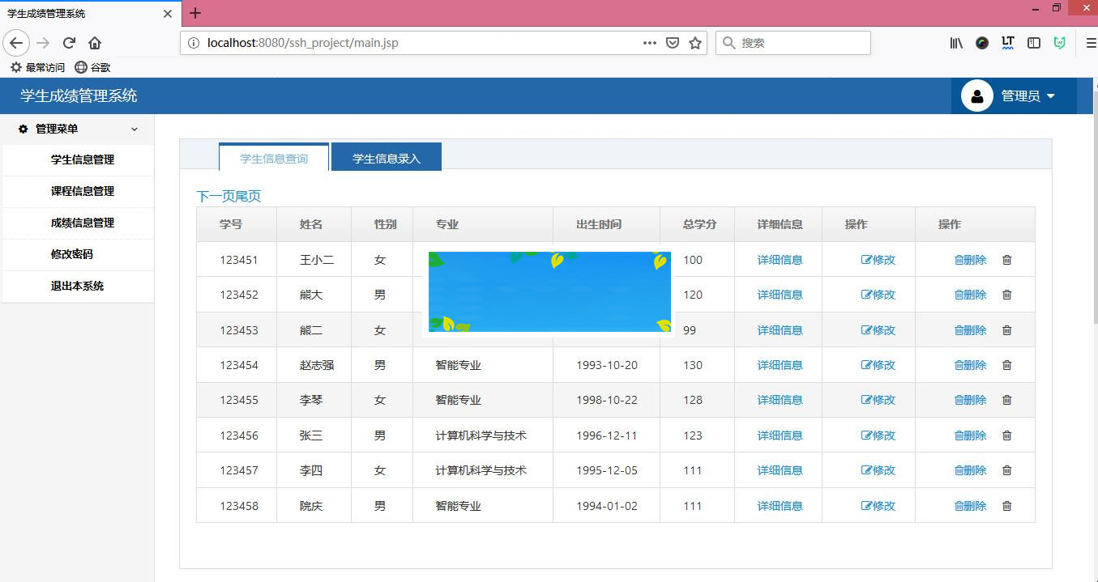Viewport: 1098px width, 582px height.
Task: Click the admin avatar icon in top bar
Action: (x=976, y=96)
